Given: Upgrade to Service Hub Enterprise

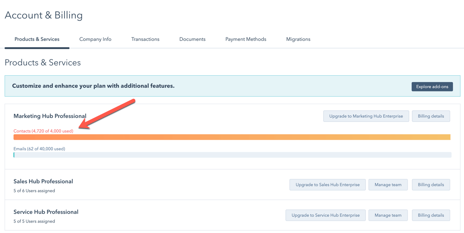Looking at the screenshot, I should click(326, 215).
